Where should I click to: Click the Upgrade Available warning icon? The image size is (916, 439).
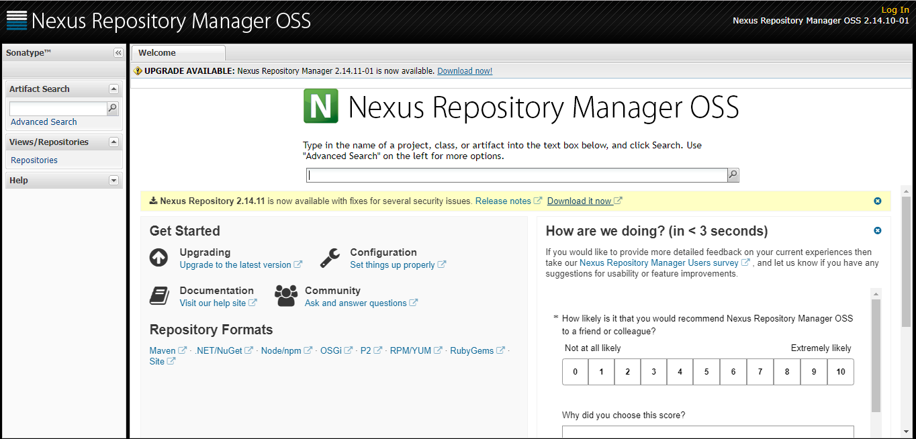pos(138,71)
